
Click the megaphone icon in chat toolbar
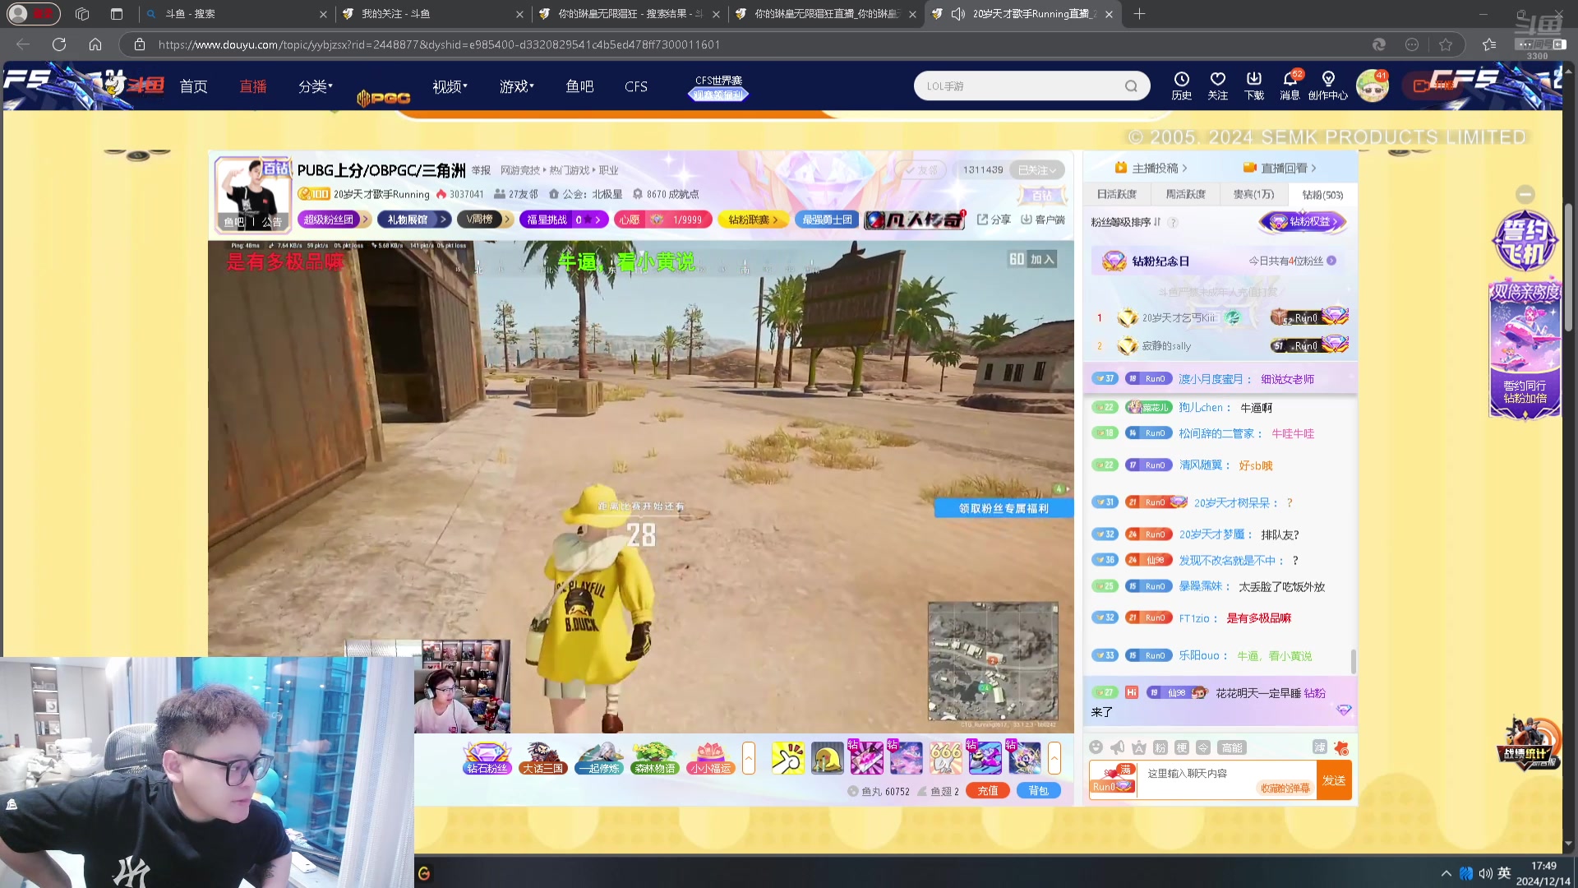coord(1117,747)
